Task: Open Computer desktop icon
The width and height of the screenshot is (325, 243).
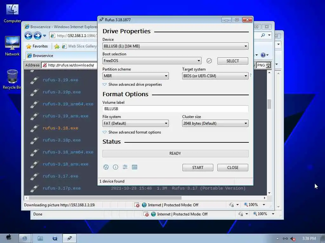Action: tap(12, 13)
